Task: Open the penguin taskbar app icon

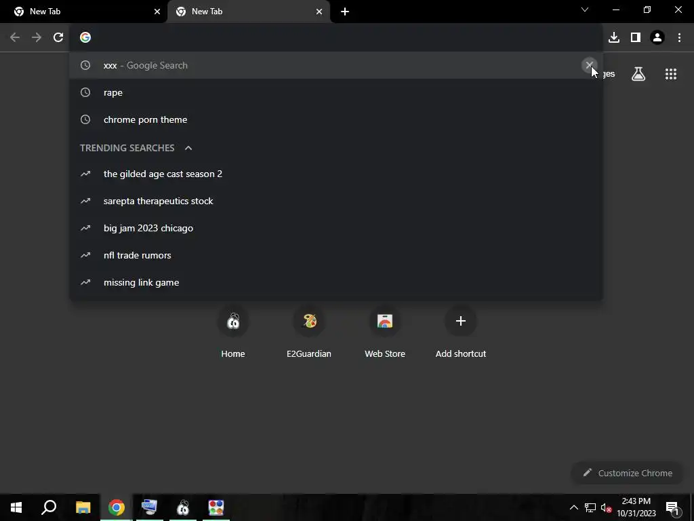Action: (183, 507)
